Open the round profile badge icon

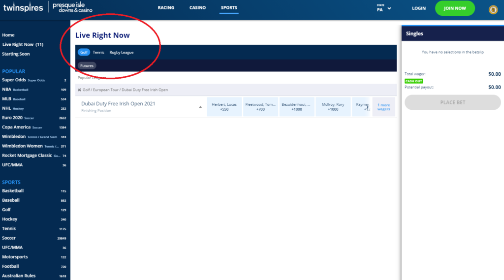(493, 10)
